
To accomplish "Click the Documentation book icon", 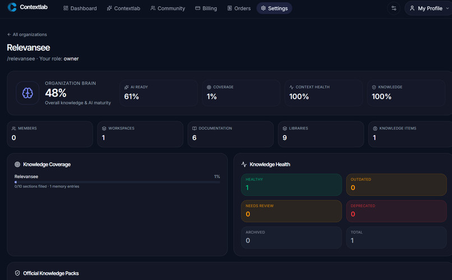I will coord(194,128).
